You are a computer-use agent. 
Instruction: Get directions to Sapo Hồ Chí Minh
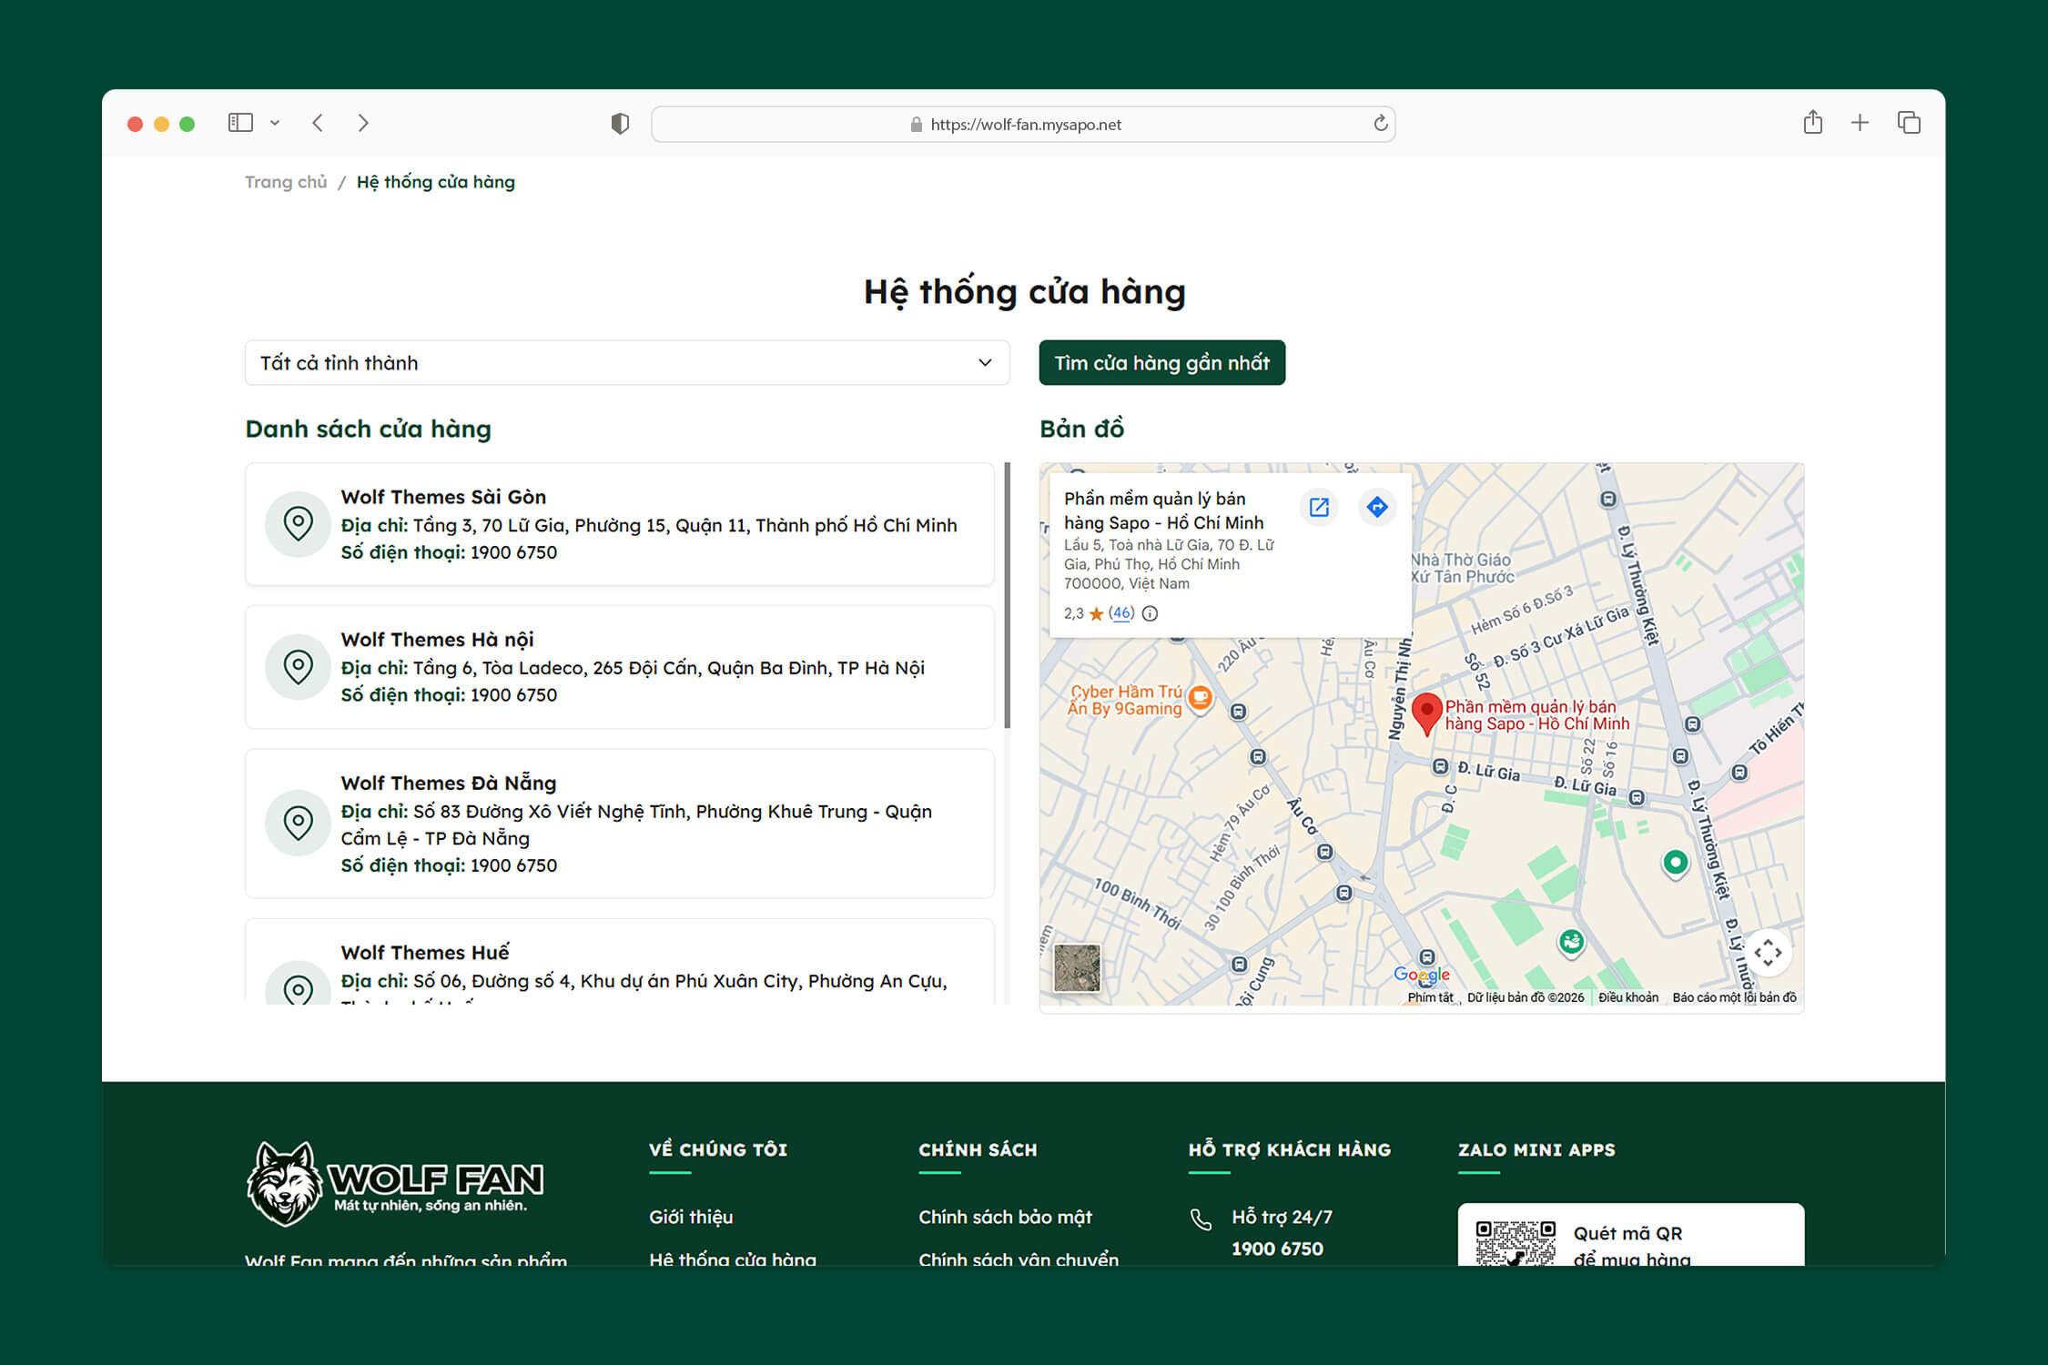[1377, 507]
